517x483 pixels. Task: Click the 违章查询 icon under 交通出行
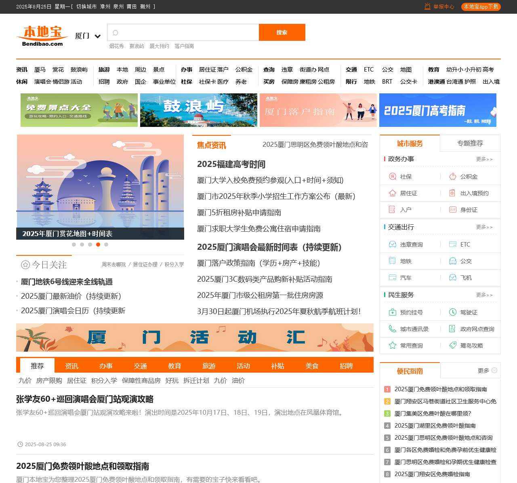click(392, 245)
